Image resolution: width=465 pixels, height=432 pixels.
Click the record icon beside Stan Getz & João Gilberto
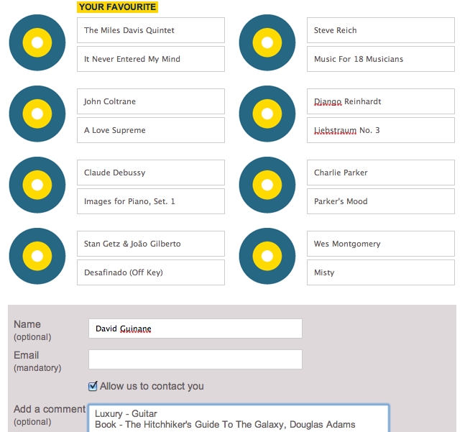[x=37, y=256]
